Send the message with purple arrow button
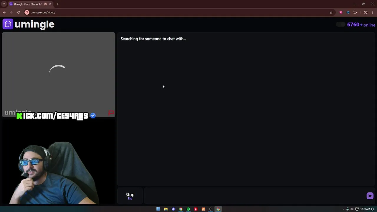Viewport: 377px width, 212px height. (x=370, y=196)
